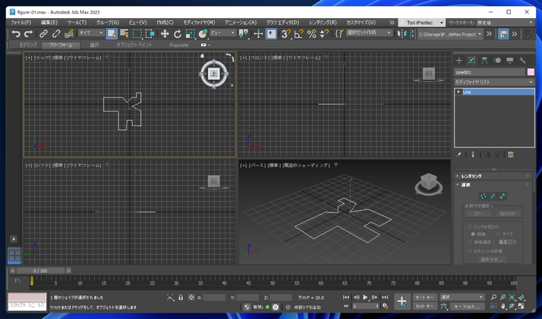This screenshot has height=319, width=542.
Task: Toggle the viewport layout tab icon
Action: (14, 255)
